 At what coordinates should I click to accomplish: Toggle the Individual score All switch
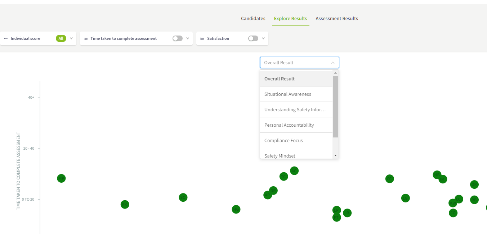point(61,38)
